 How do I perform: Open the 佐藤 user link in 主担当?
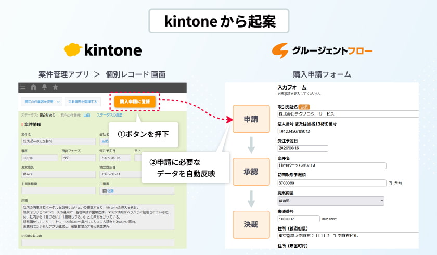pyautogui.click(x=110, y=191)
